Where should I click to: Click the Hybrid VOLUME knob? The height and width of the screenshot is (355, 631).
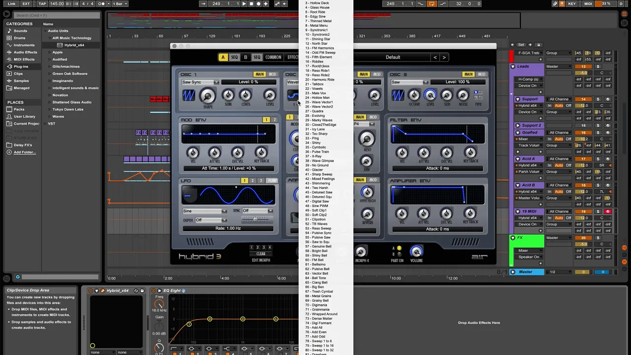point(417,251)
